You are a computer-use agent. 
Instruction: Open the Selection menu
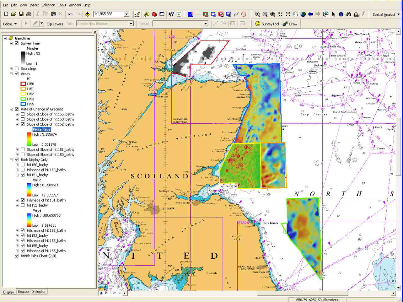[x=48, y=5]
